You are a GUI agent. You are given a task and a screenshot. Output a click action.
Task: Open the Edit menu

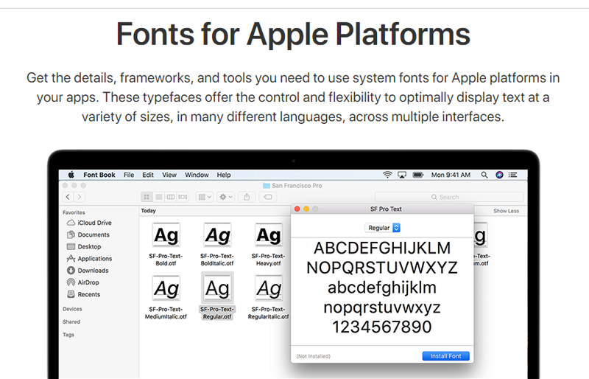[148, 175]
